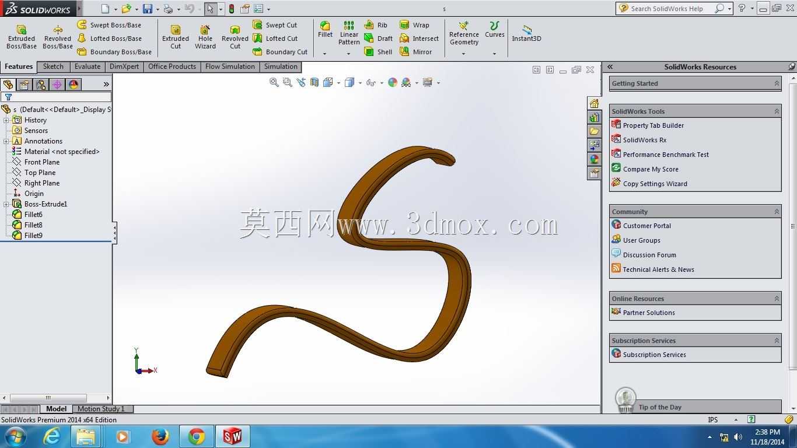Open the Office Products tab
The height and width of the screenshot is (448, 797).
tap(172, 66)
